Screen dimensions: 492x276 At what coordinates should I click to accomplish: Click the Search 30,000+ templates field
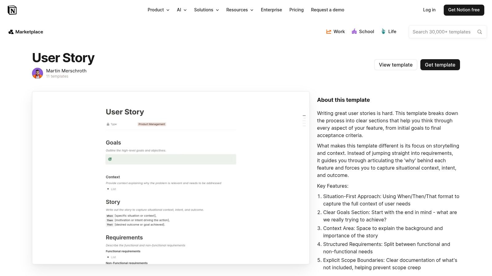(x=442, y=32)
